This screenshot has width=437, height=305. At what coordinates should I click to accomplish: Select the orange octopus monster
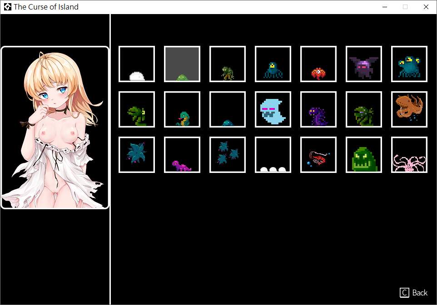409,109
